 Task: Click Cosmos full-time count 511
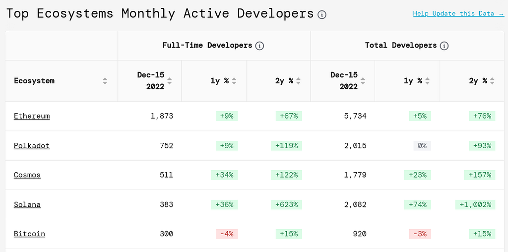click(x=167, y=175)
